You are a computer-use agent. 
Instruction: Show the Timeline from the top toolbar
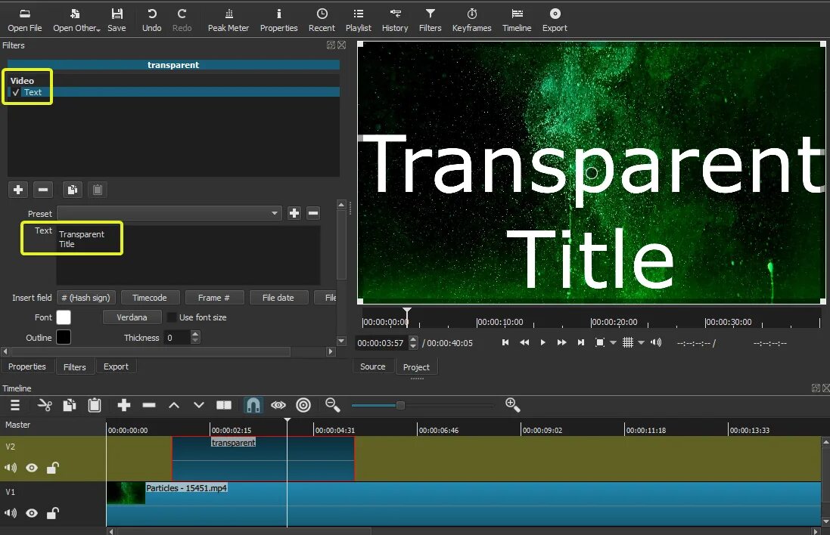517,20
